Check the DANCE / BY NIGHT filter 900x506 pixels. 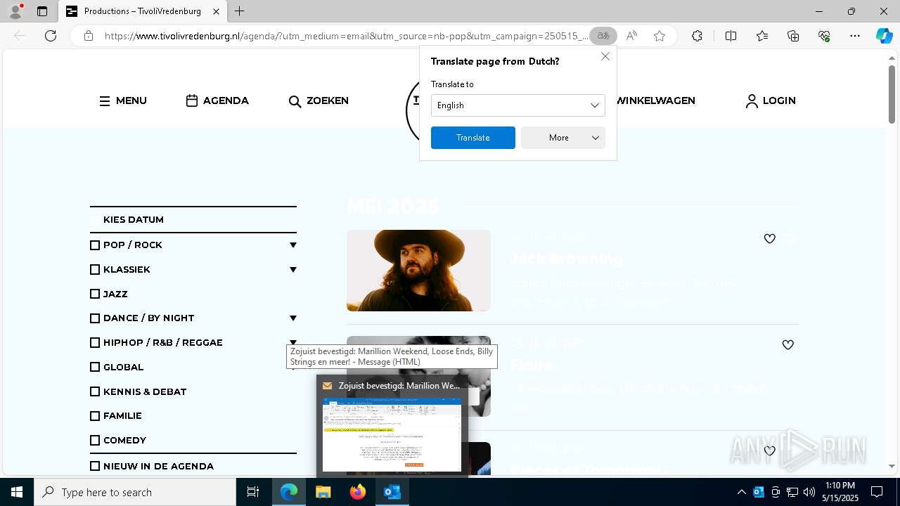tap(95, 318)
